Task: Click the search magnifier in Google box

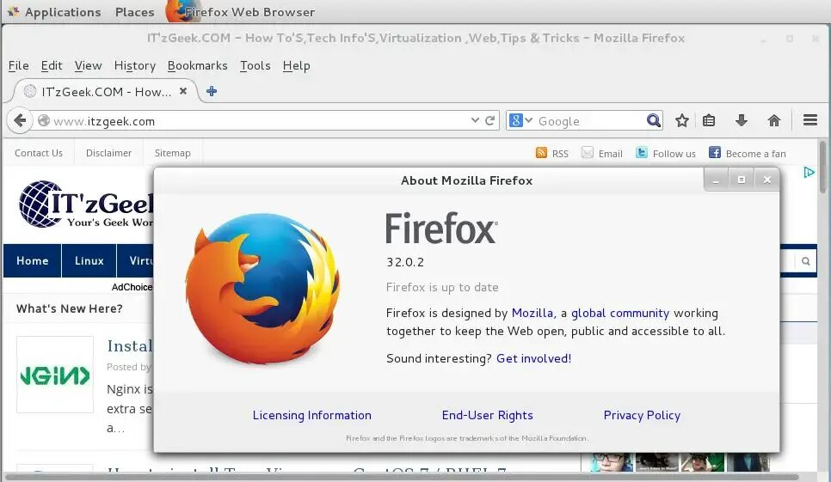Action: point(654,120)
